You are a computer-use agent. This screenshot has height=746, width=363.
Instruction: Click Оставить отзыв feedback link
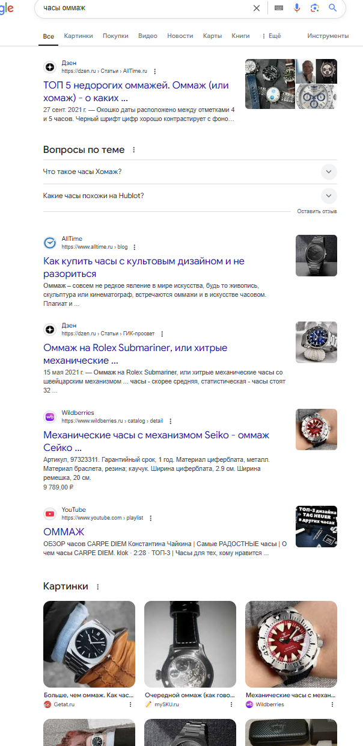tap(317, 211)
